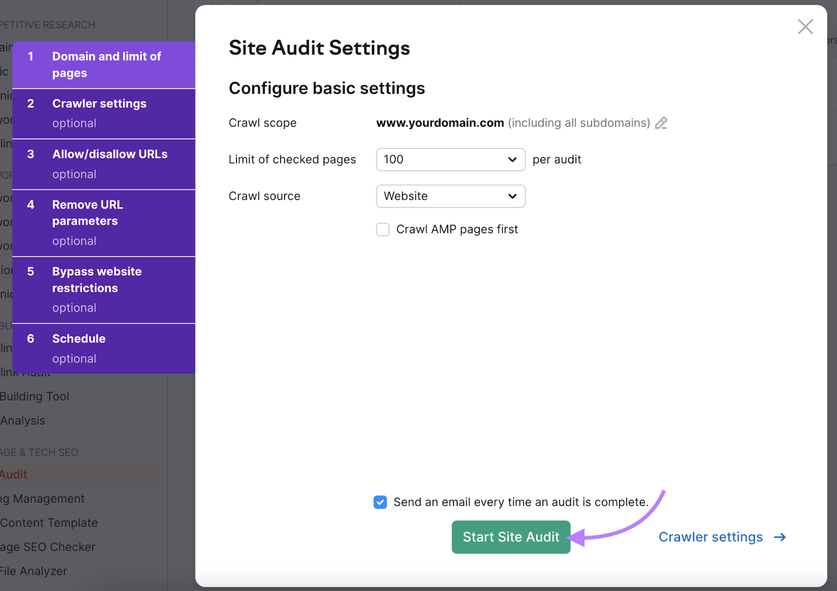Select step 1 Domain and limit of pages
This screenshot has width=837, height=591.
click(x=104, y=64)
